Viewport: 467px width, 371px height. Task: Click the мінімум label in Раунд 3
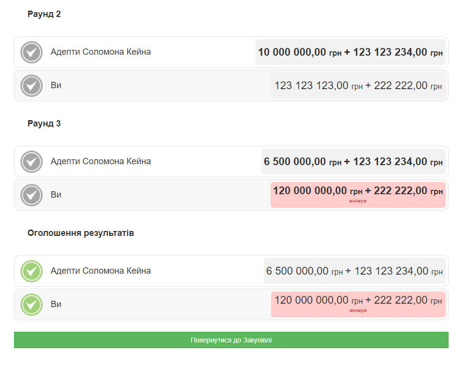pyautogui.click(x=358, y=201)
